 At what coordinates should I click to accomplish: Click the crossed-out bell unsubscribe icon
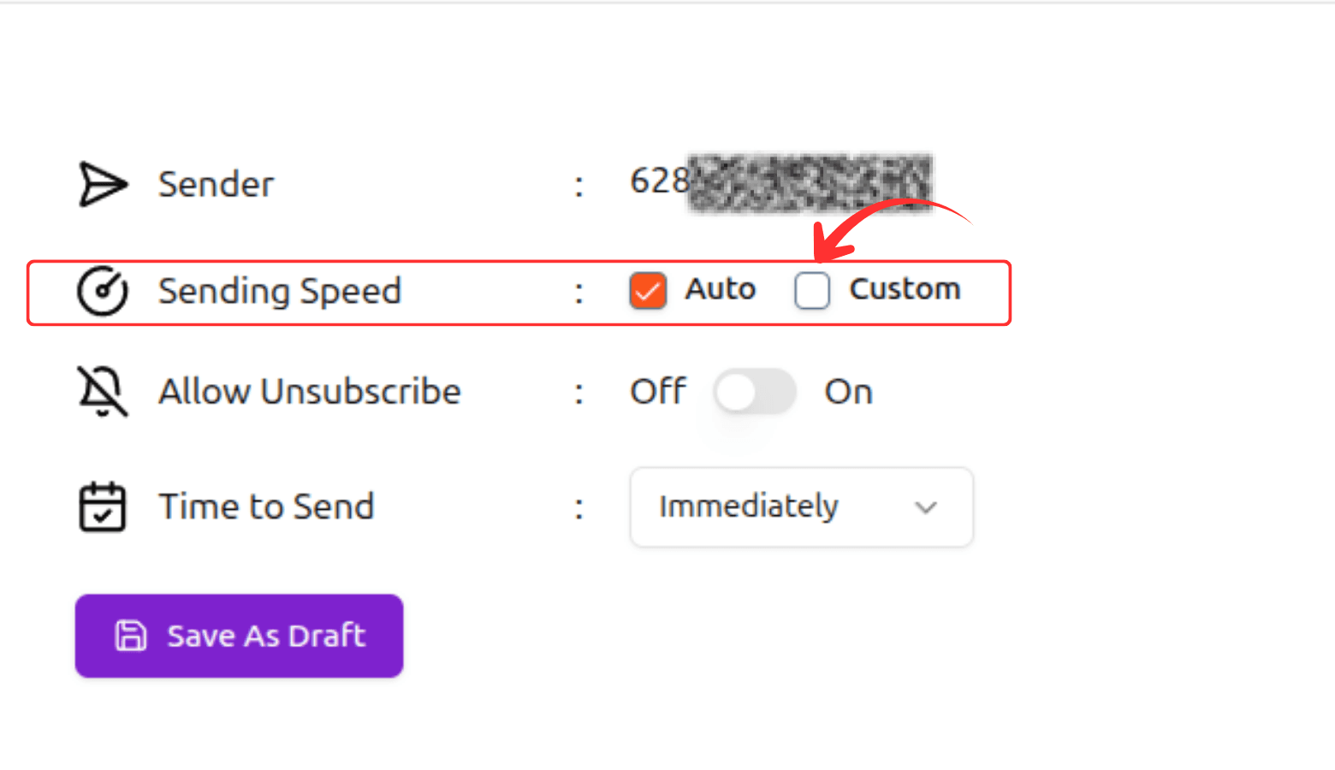[103, 392]
